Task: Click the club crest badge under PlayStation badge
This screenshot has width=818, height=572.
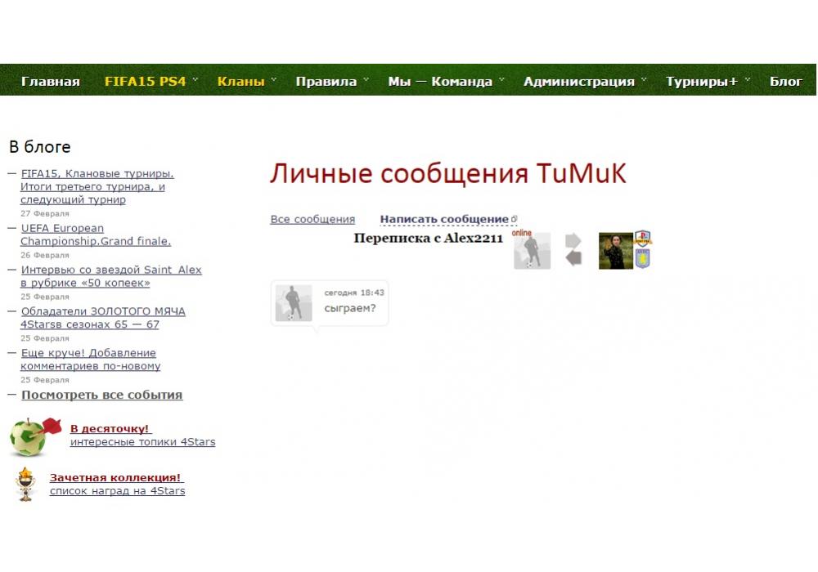Action: [x=643, y=258]
